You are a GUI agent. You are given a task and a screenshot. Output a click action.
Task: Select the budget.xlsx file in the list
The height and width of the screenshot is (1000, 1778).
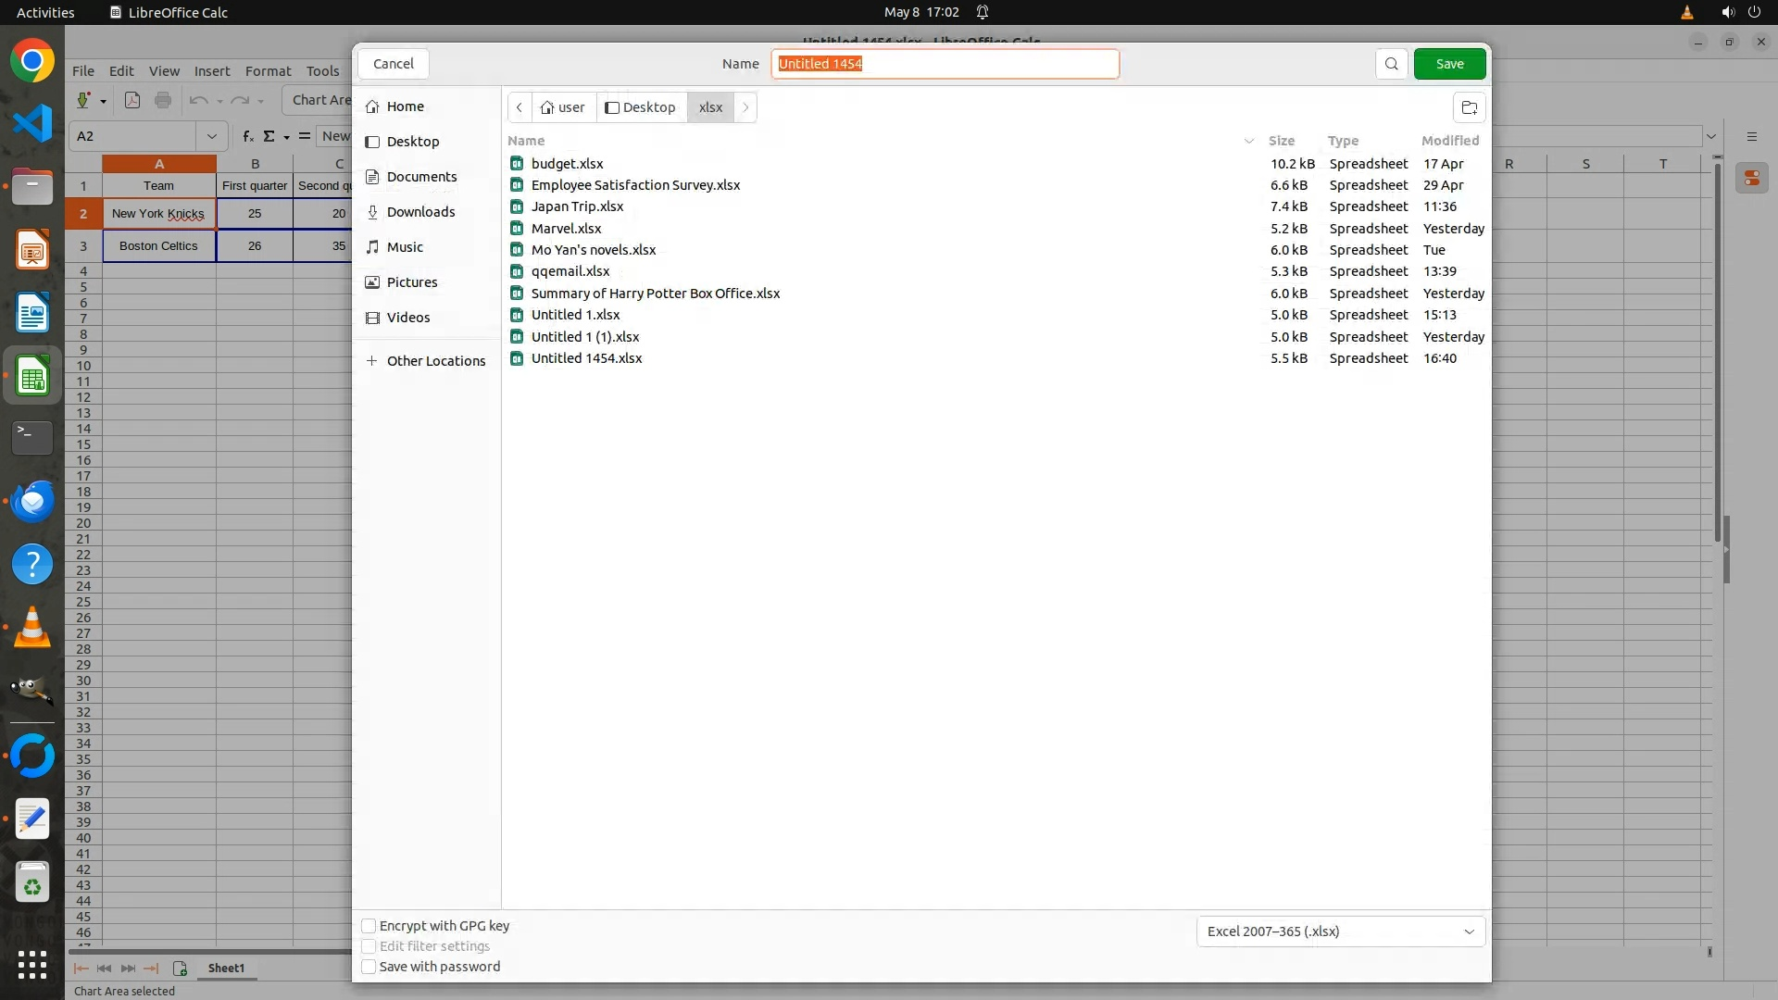[x=567, y=164]
